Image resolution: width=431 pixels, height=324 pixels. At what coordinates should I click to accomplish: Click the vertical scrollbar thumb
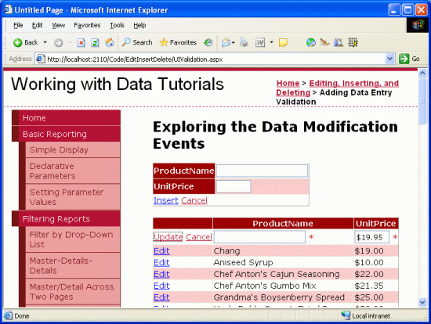pyautogui.click(x=422, y=101)
